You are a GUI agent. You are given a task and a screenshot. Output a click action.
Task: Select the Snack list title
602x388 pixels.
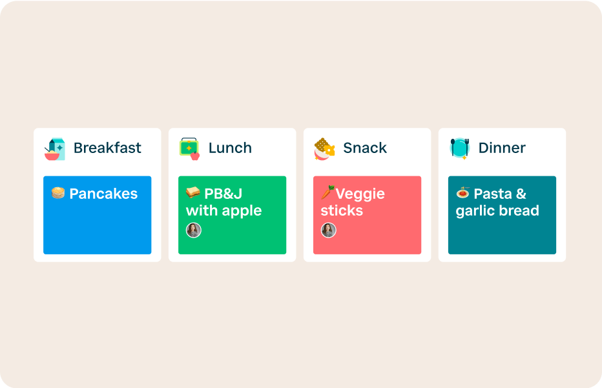point(365,148)
